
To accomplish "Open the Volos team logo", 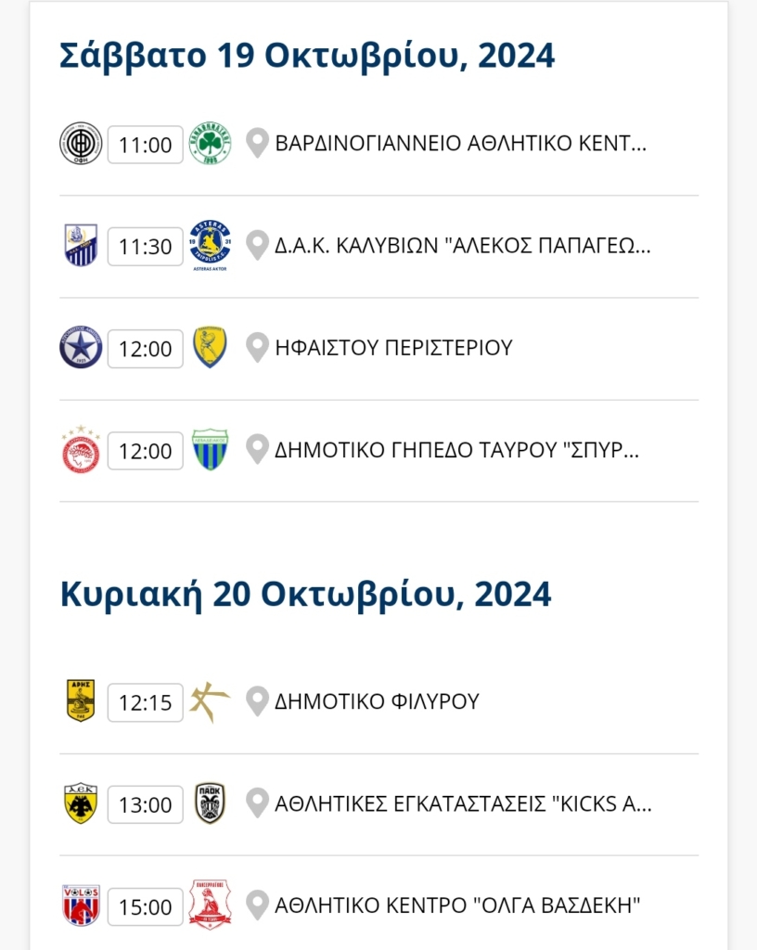I will [81, 905].
